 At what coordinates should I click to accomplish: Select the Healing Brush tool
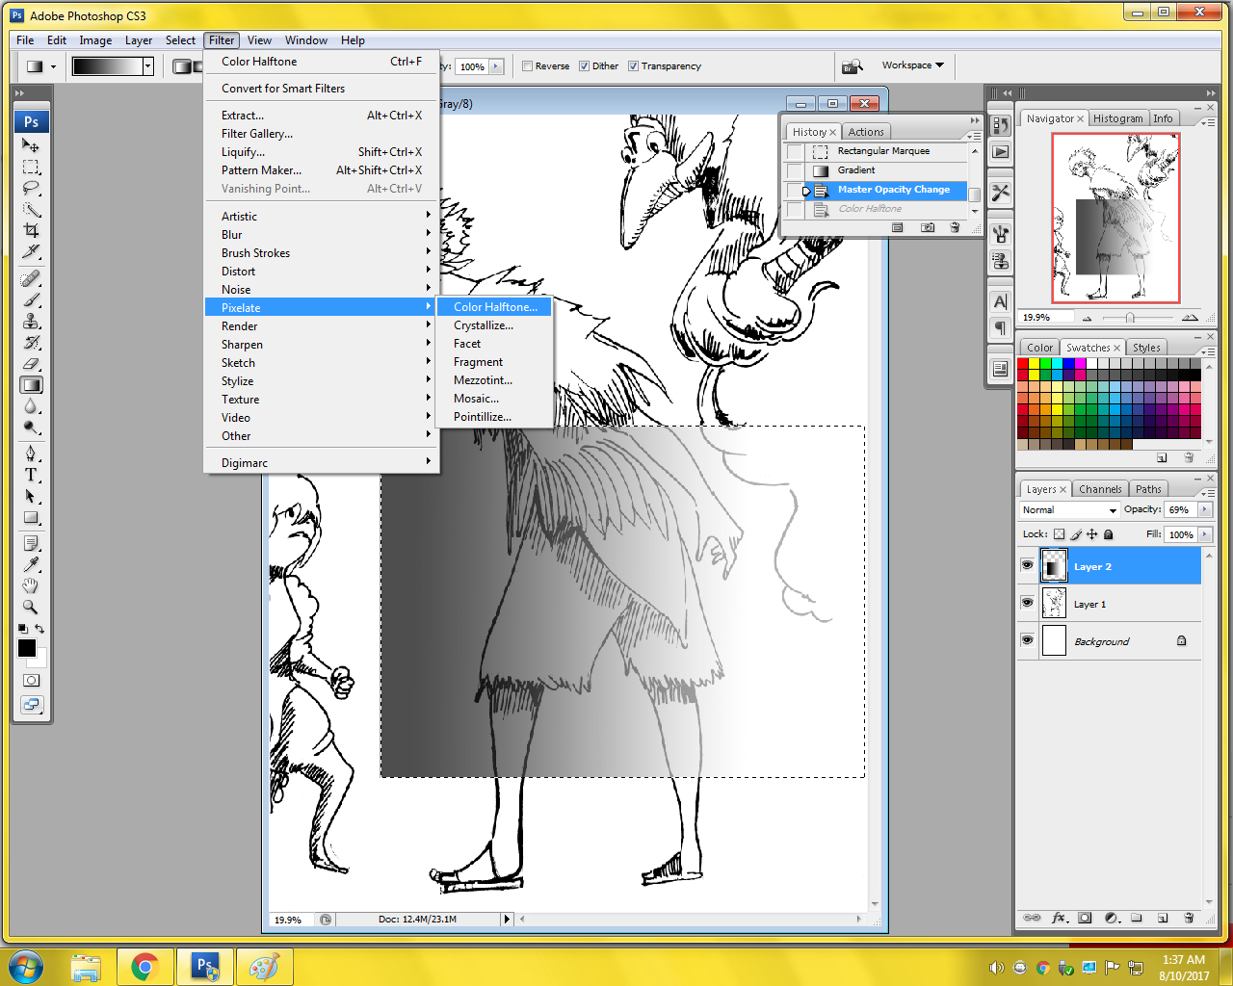pyautogui.click(x=31, y=279)
